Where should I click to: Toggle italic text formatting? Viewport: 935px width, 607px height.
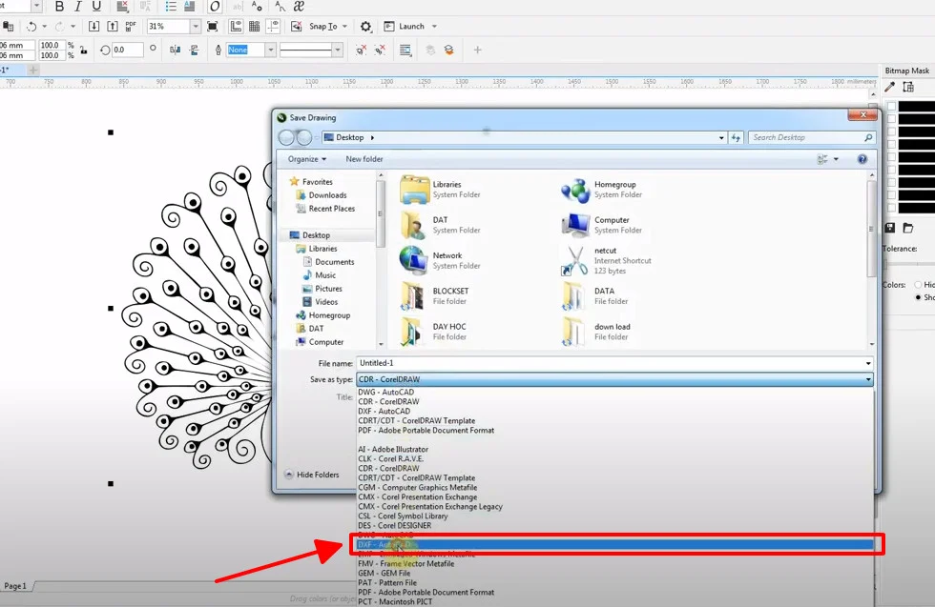coord(77,7)
